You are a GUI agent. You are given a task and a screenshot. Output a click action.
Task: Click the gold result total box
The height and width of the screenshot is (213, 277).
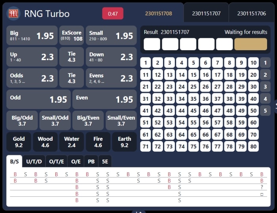[250, 44]
